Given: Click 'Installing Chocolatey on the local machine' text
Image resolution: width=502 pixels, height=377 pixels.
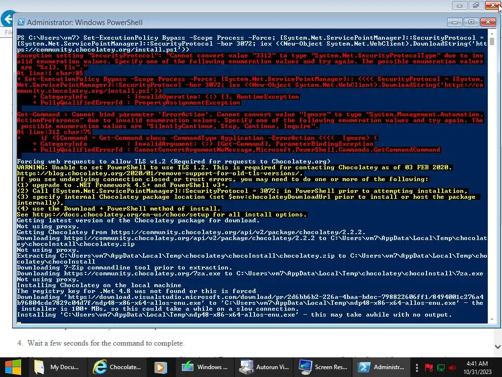Looking at the screenshot, I should [99, 285].
